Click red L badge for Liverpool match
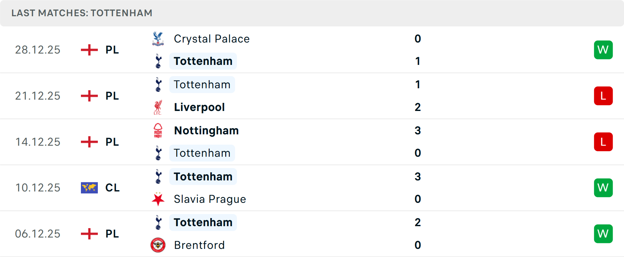The width and height of the screenshot is (624, 257). point(603,96)
